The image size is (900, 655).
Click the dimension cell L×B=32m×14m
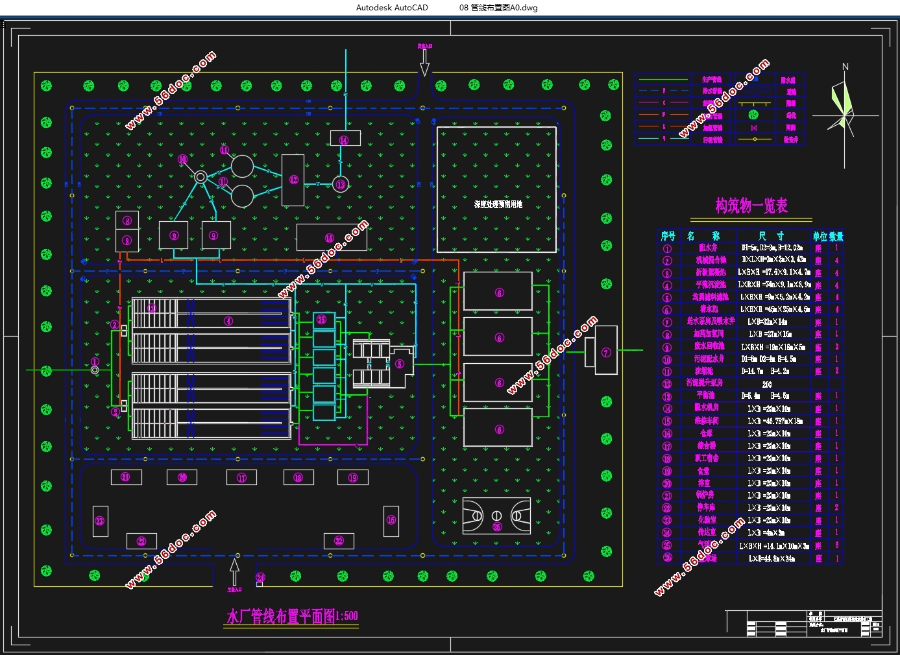[x=768, y=322]
